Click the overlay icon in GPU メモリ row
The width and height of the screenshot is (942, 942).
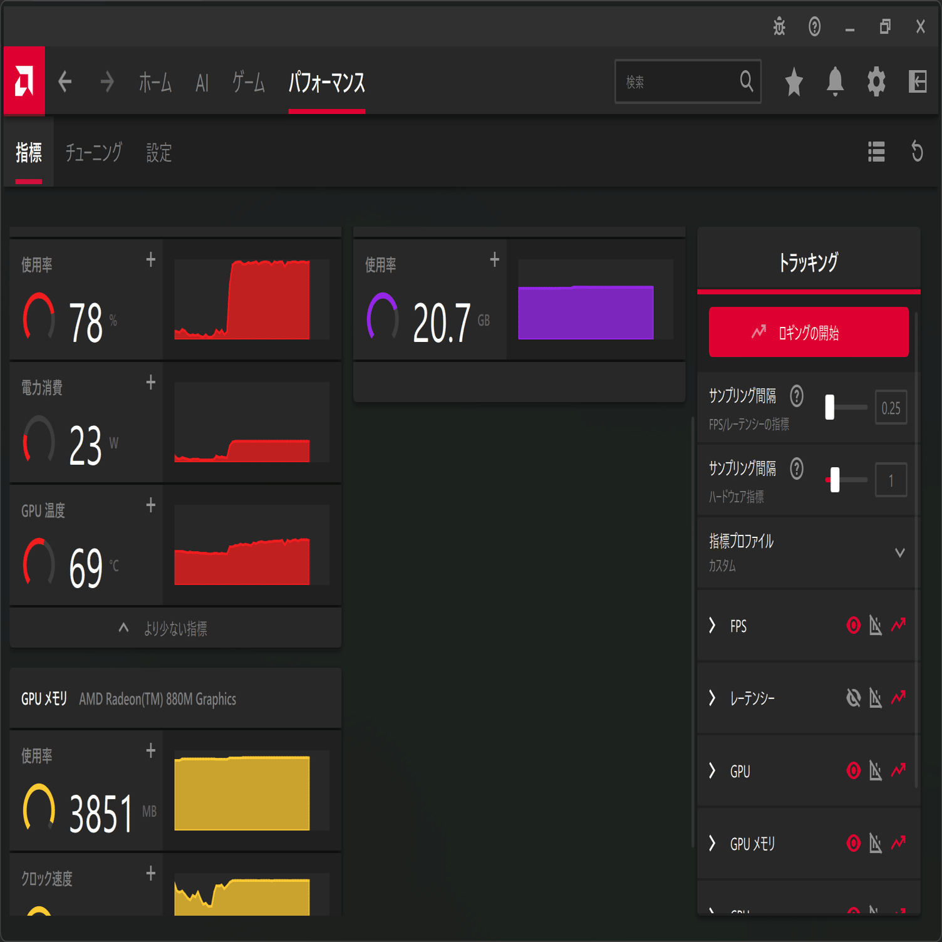pos(876,843)
